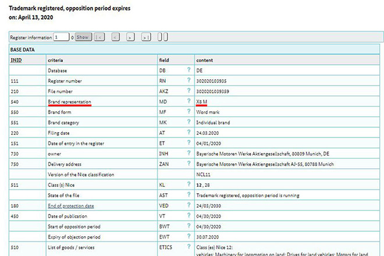384x256 pixels.
Task: Click the first record navigation button
Action: point(99,37)
